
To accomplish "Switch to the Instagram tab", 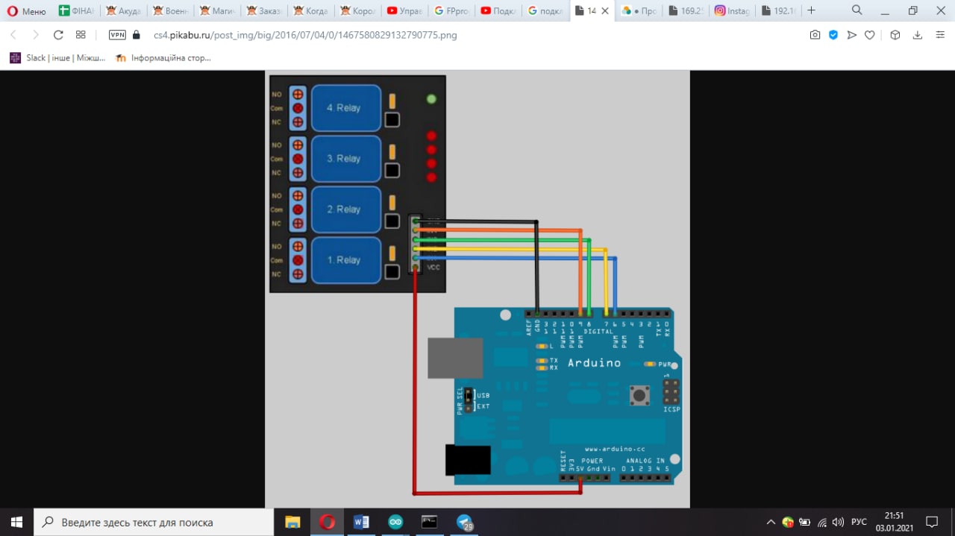I will click(x=732, y=11).
